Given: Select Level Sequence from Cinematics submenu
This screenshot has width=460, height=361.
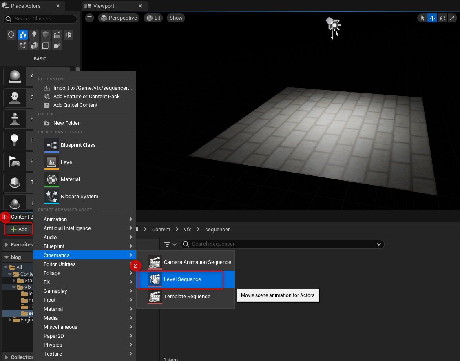Looking at the screenshot, I should (x=182, y=279).
